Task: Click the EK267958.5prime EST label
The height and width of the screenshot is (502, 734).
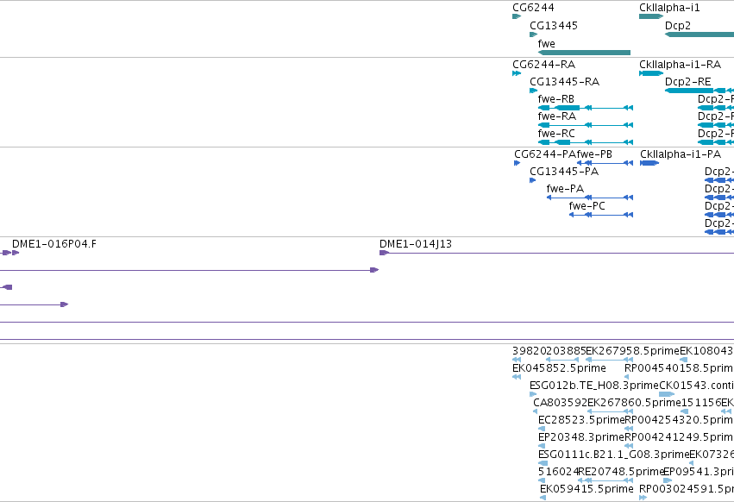Action: coord(632,351)
